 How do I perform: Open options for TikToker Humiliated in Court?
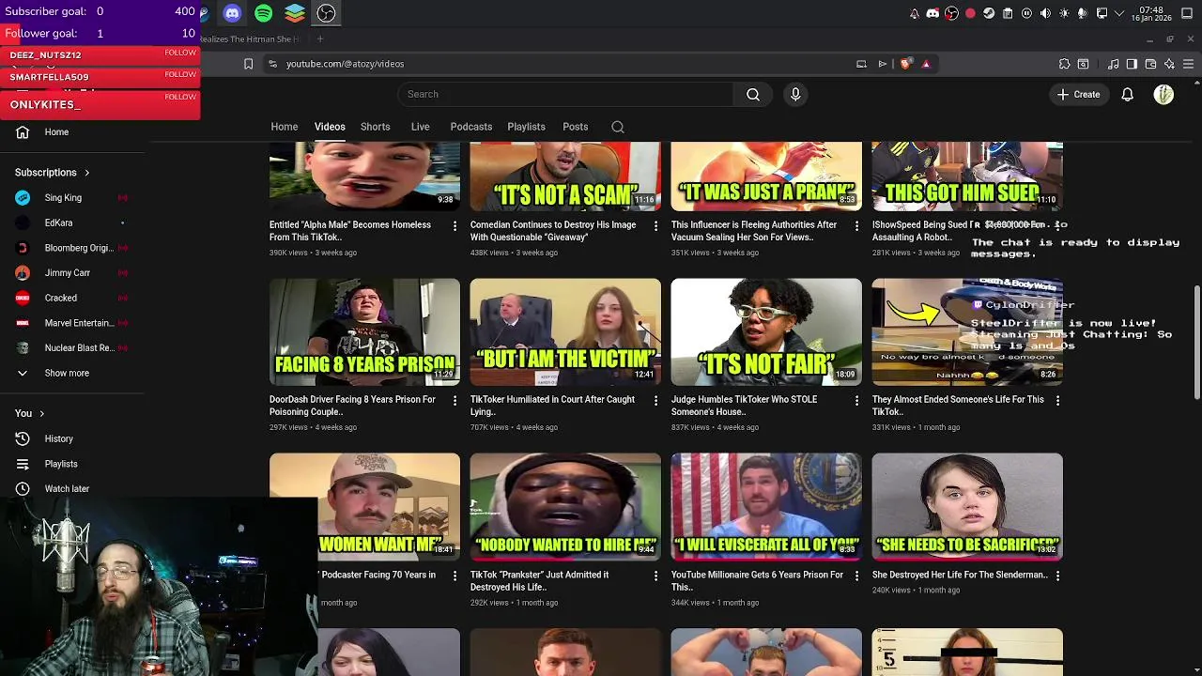tap(655, 401)
